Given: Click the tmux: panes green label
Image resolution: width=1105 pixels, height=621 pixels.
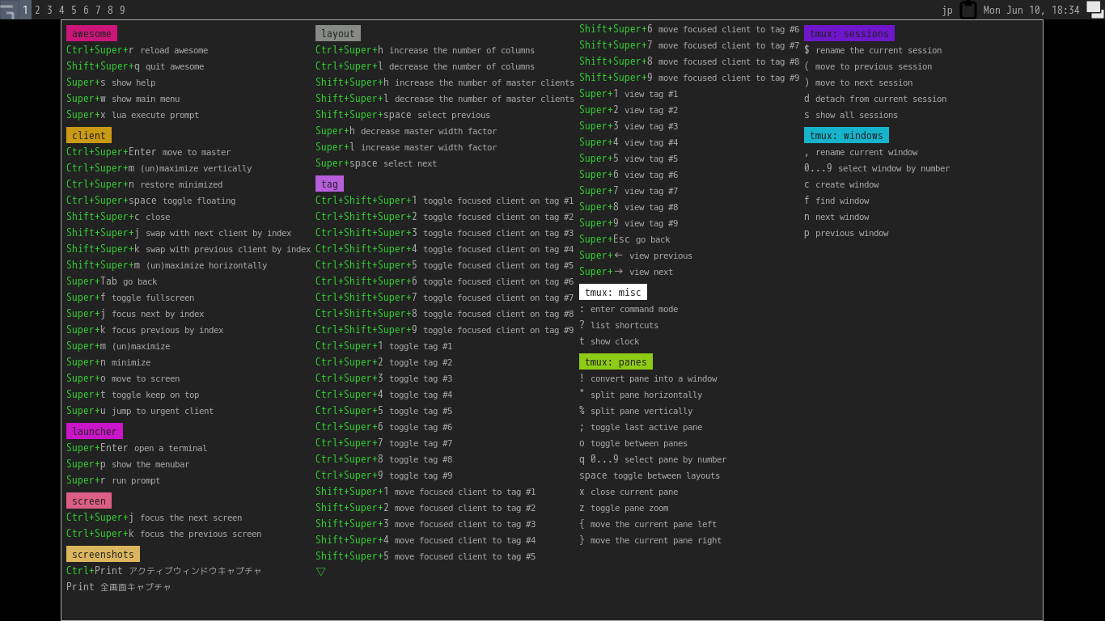Looking at the screenshot, I should (x=616, y=361).
